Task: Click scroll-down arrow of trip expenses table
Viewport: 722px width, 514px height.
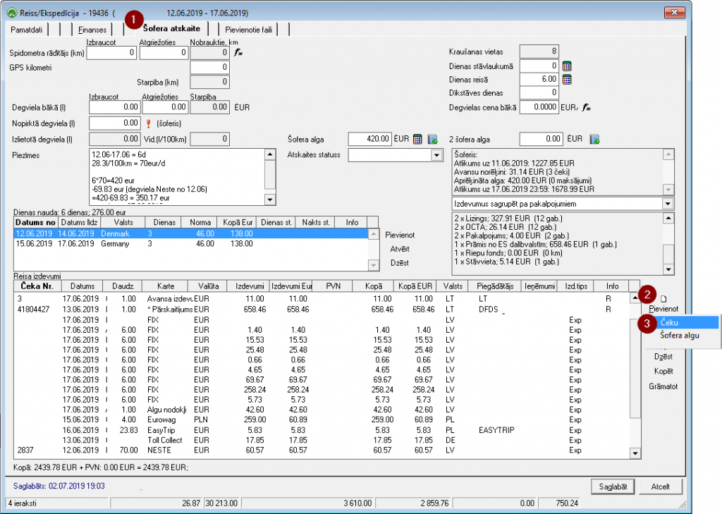Action: (635, 453)
